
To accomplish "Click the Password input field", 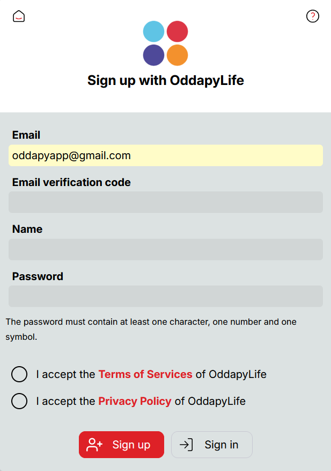I will [x=165, y=296].
